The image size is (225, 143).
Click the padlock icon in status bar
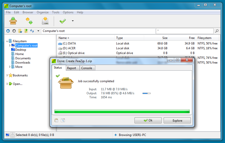coord(13,135)
